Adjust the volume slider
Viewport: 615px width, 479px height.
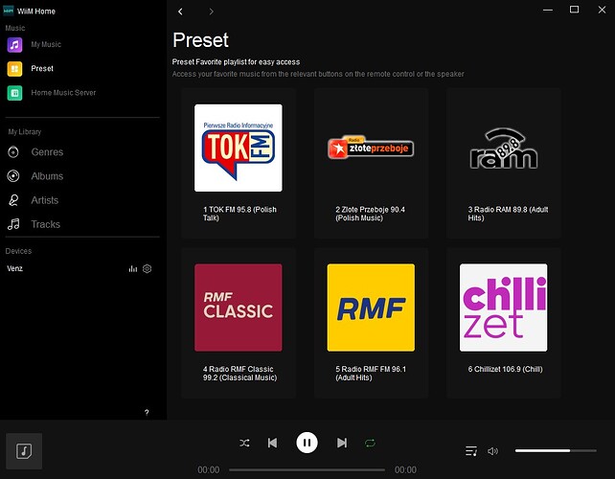coord(556,451)
